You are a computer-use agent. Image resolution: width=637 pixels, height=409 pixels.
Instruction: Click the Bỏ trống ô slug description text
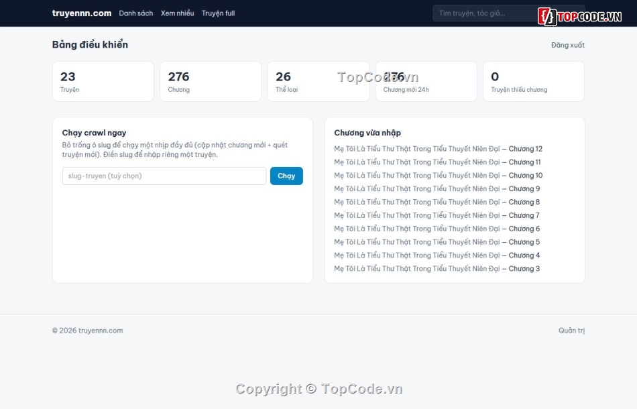pyautogui.click(x=175, y=150)
